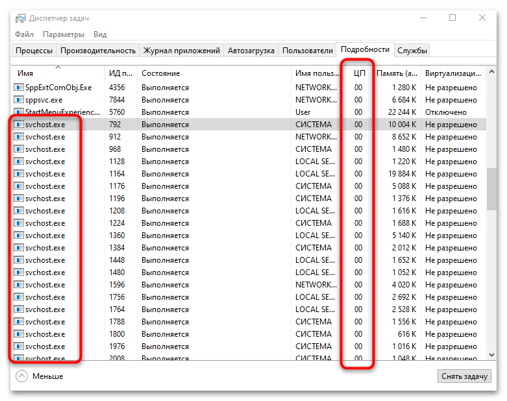Sort by the Виртуализаци... column header
The width and height of the screenshot is (507, 401).
point(453,73)
